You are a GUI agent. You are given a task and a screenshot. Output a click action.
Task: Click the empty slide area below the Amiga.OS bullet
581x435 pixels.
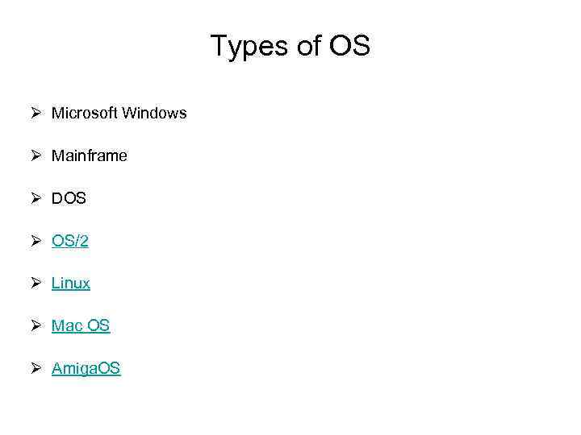tap(290, 407)
